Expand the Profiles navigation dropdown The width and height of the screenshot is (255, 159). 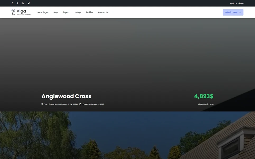(x=89, y=12)
